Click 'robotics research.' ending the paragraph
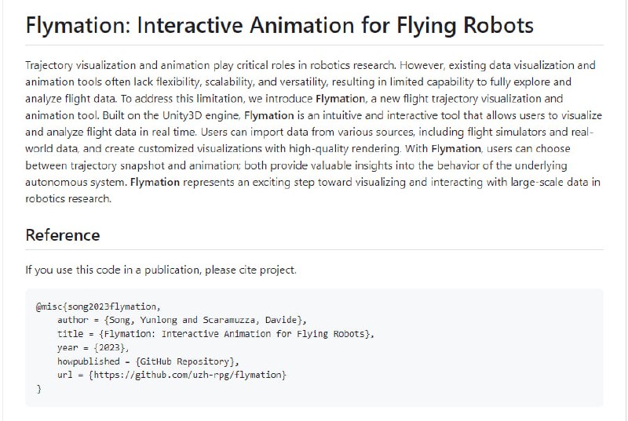The width and height of the screenshot is (628, 421). 68,198
